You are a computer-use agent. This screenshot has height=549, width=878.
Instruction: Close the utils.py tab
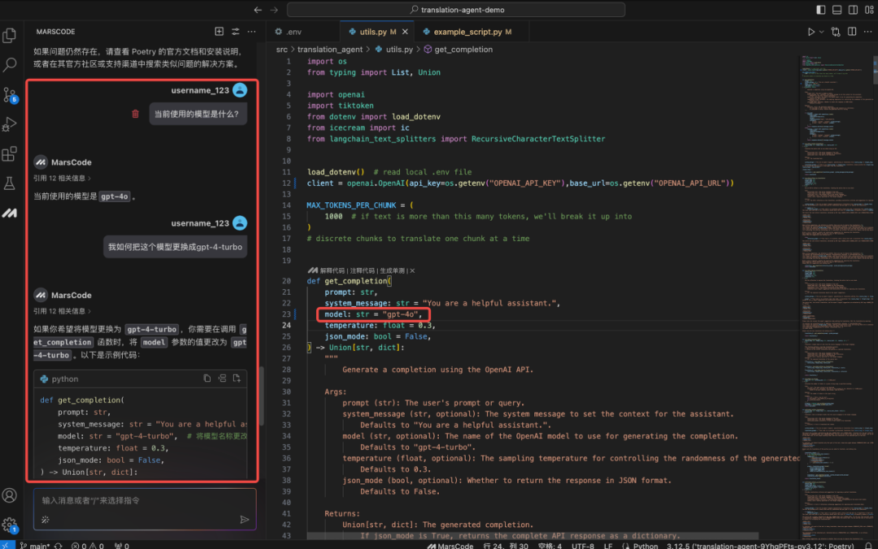click(x=405, y=32)
